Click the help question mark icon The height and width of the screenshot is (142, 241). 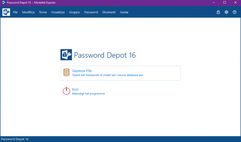point(234,12)
